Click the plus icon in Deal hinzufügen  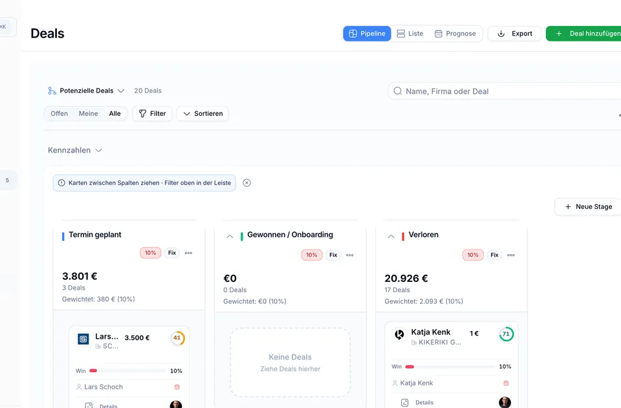(559, 34)
